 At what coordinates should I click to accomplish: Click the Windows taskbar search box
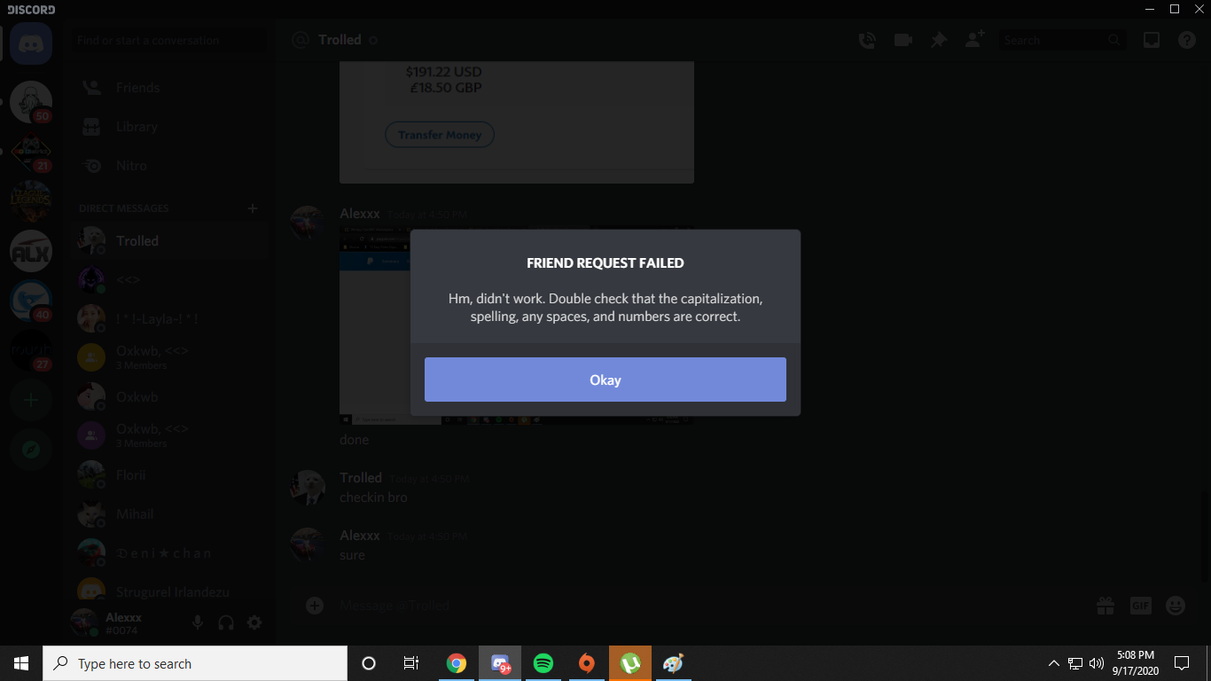pos(195,663)
